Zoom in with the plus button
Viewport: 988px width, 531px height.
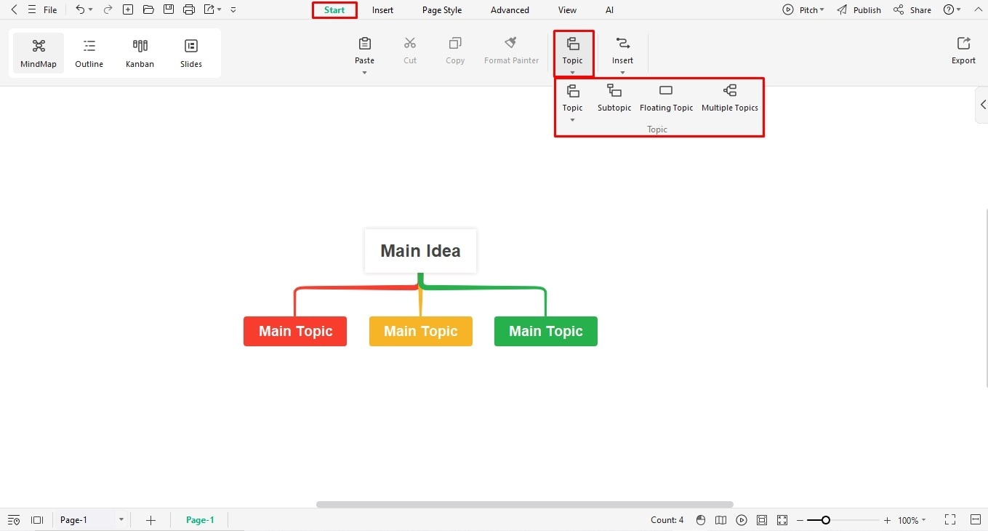[887, 520]
